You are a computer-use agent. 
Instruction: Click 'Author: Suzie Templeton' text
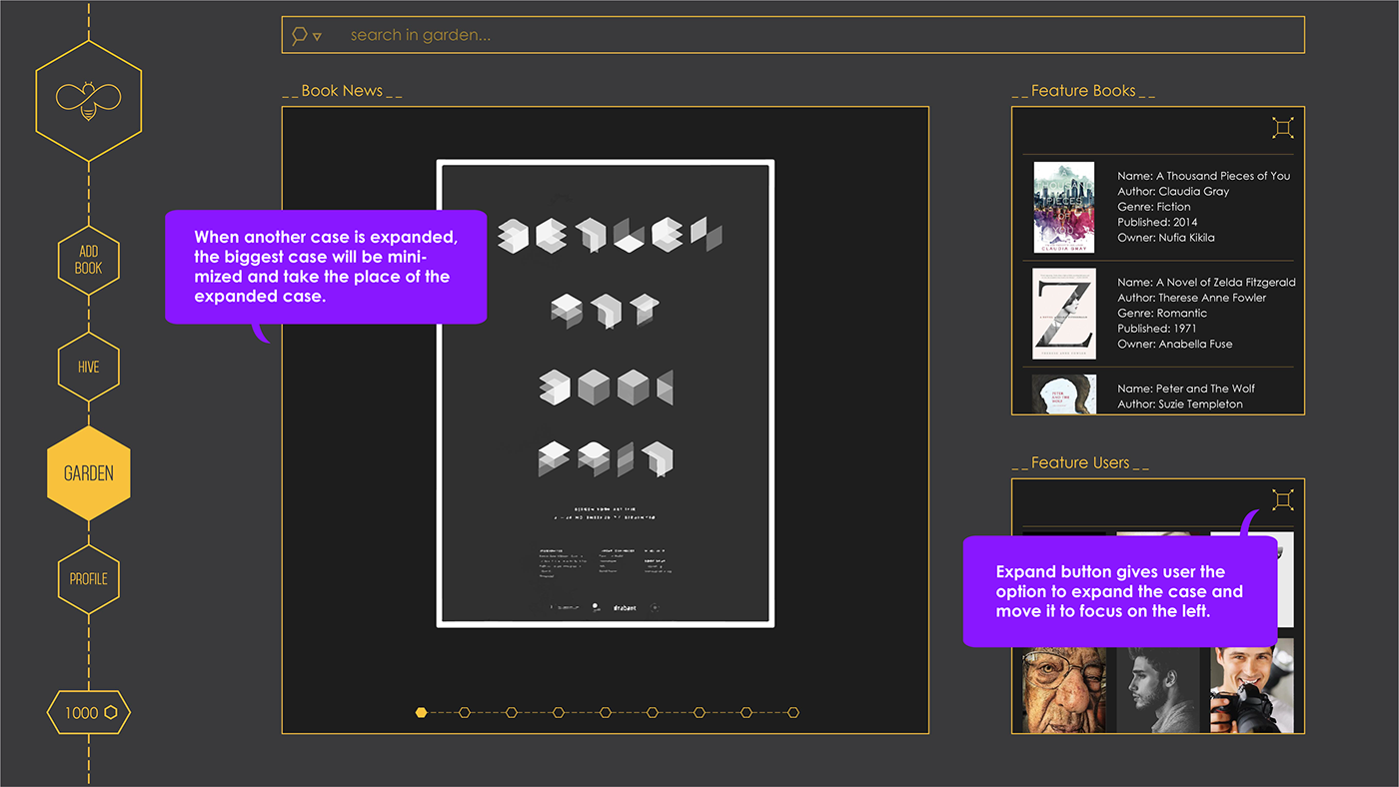tap(1180, 403)
